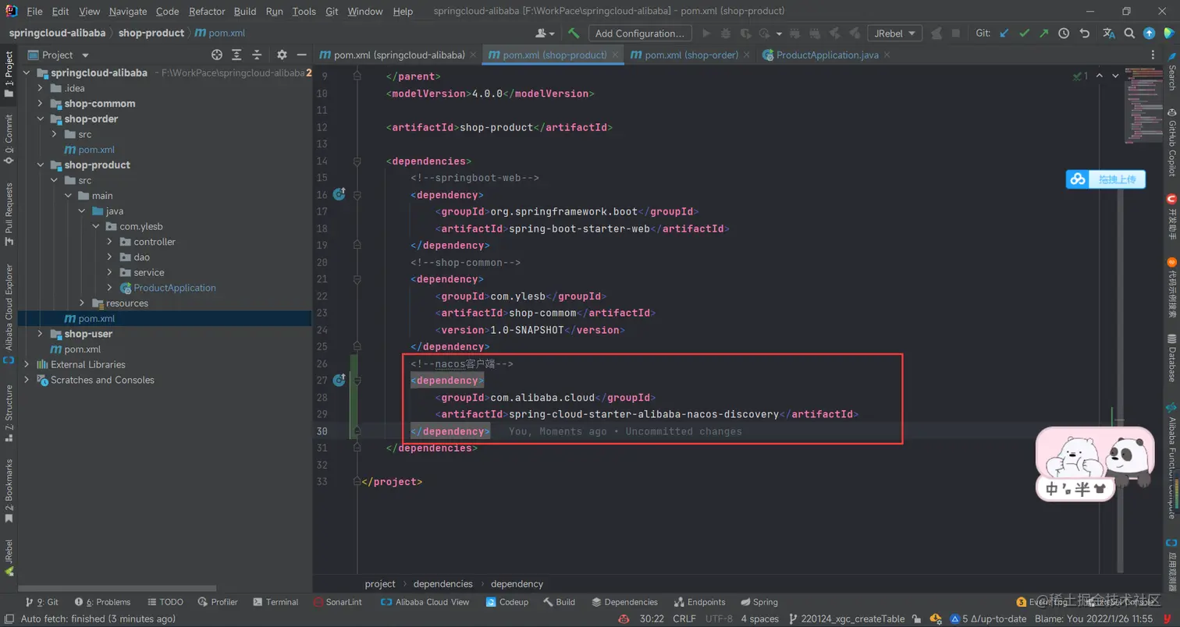Open the Terminal tool window
The image size is (1180, 627).
[x=275, y=602]
